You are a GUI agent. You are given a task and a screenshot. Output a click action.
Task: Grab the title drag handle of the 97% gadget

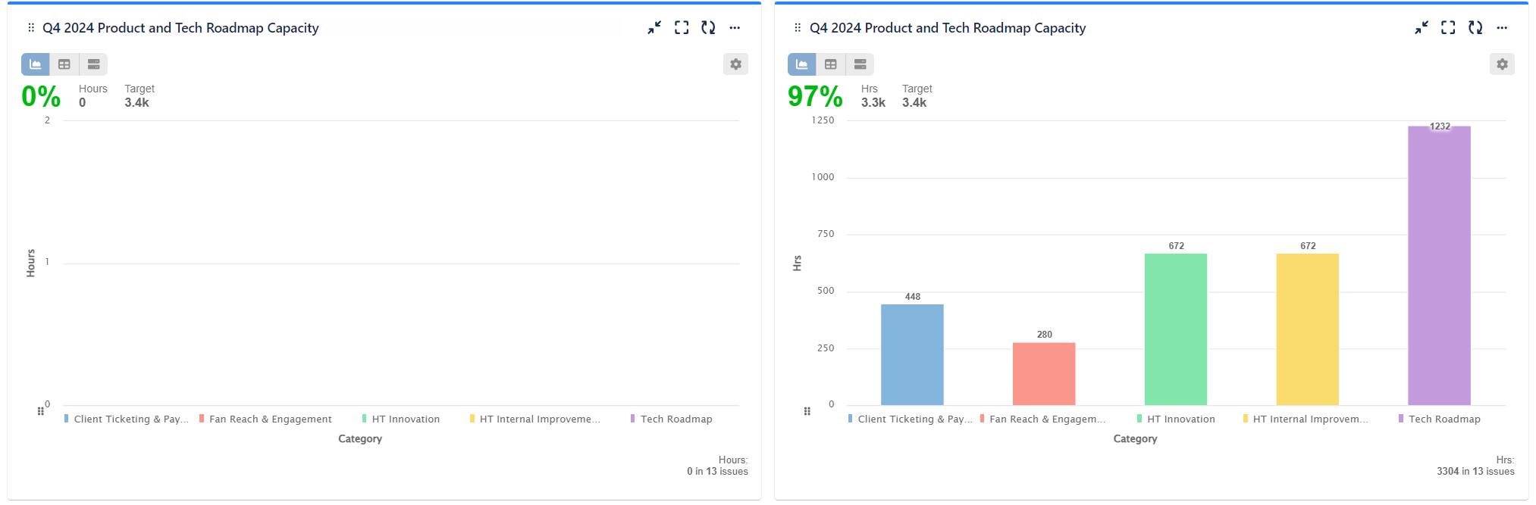[798, 28]
